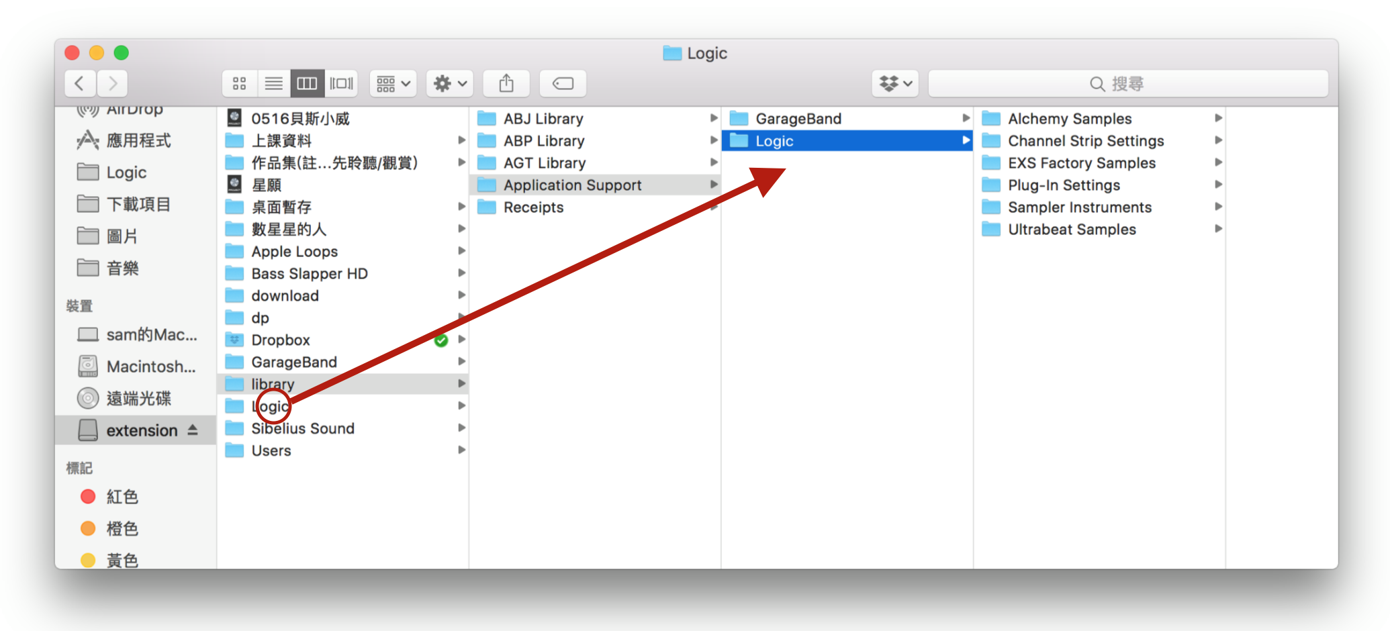Go forward with the right chevron button
Image resolution: width=1390 pixels, height=631 pixels.
click(112, 83)
